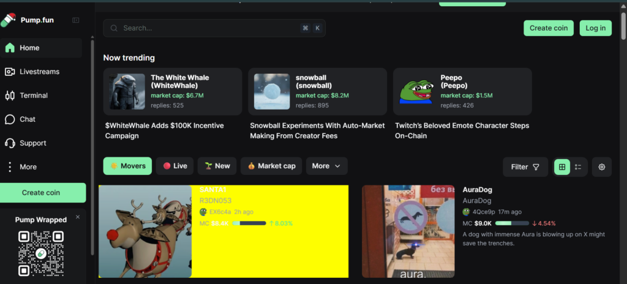Click Peepo market cap $1.5M
The width and height of the screenshot is (627, 284).
pos(467,95)
